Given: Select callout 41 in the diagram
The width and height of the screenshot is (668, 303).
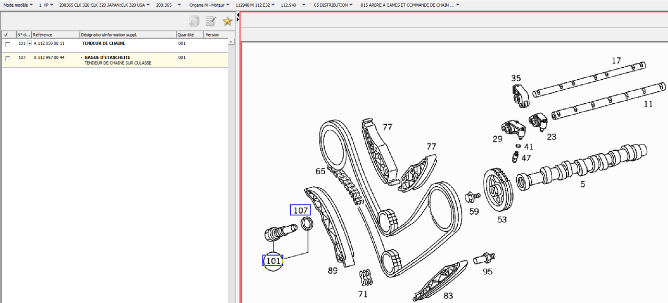Looking at the screenshot, I should [529, 147].
